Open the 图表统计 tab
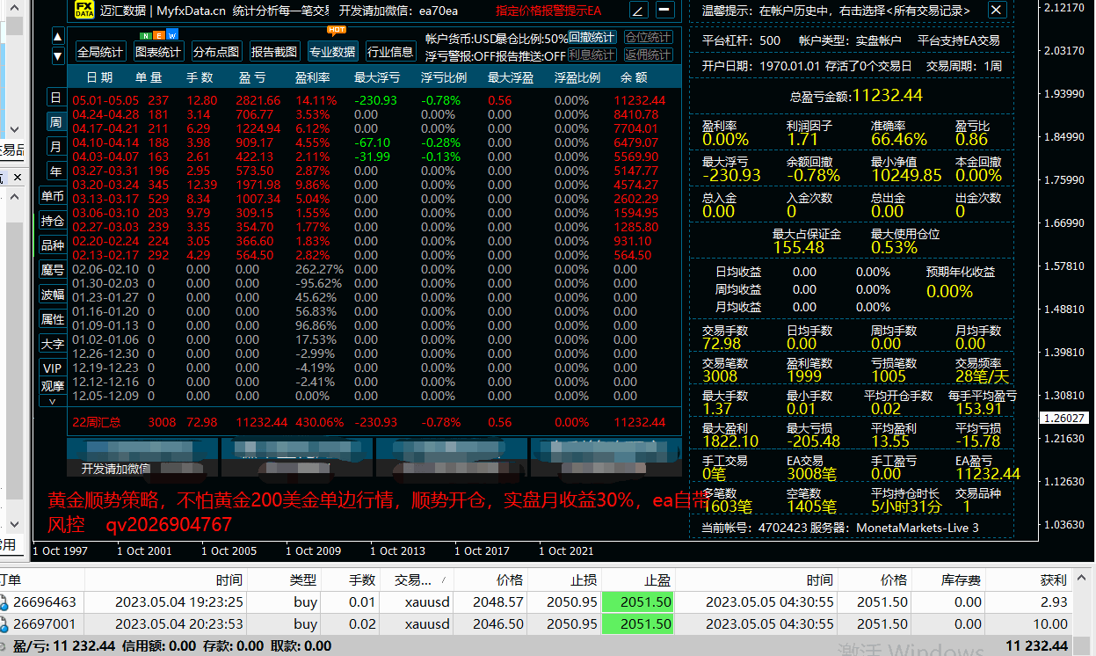The height and width of the screenshot is (656, 1096). coord(157,52)
